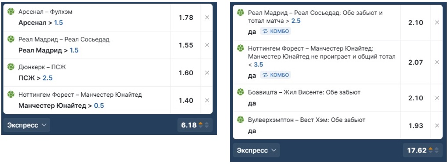
Task: Toggle the 6.18 total odds change arrows
Action: (204, 125)
